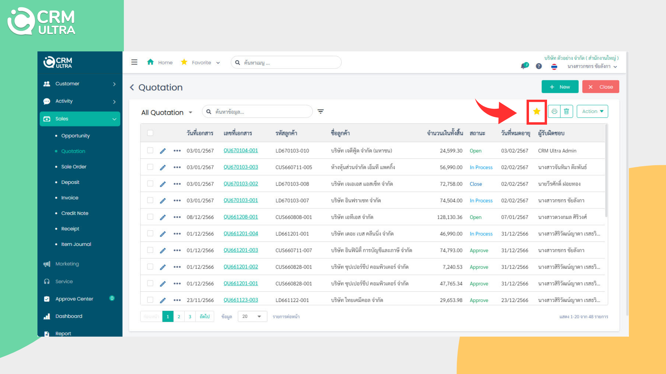Go to page 3
Viewport: 666px width, 374px height.
(x=190, y=317)
